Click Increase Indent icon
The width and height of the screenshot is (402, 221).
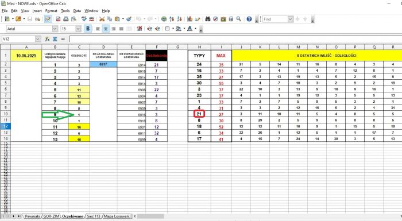click(157, 29)
